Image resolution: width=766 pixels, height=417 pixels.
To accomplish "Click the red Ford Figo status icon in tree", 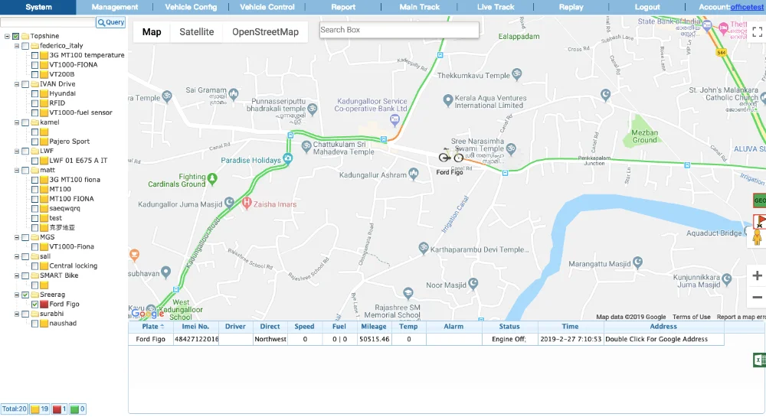I will click(44, 305).
